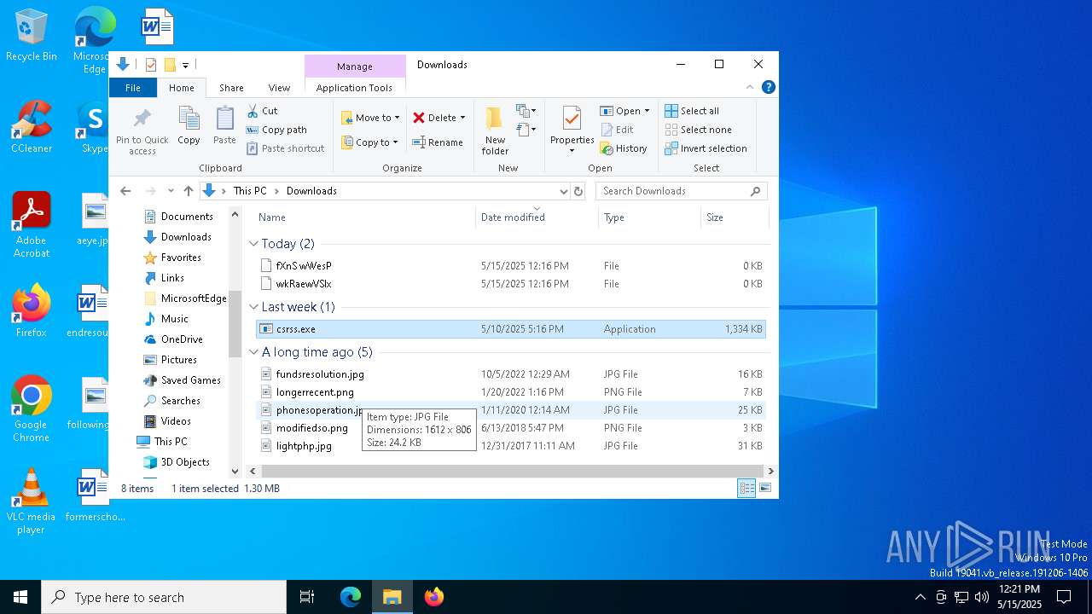The width and height of the screenshot is (1092, 614).
Task: Switch to details view in status bar
Action: tap(746, 488)
